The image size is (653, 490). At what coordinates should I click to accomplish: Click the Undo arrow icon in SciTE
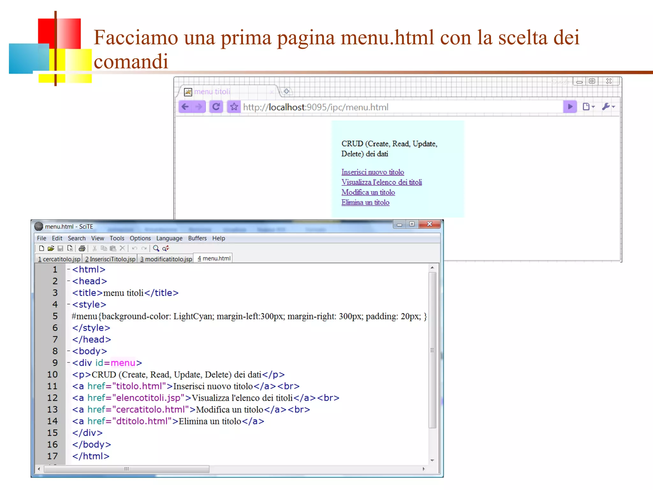135,248
